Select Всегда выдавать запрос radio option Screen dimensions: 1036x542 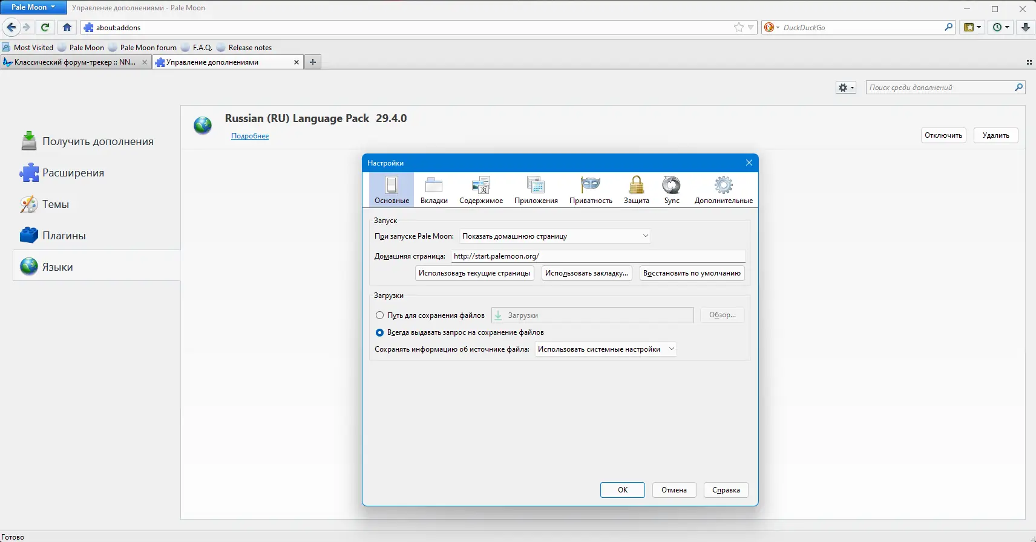(379, 332)
